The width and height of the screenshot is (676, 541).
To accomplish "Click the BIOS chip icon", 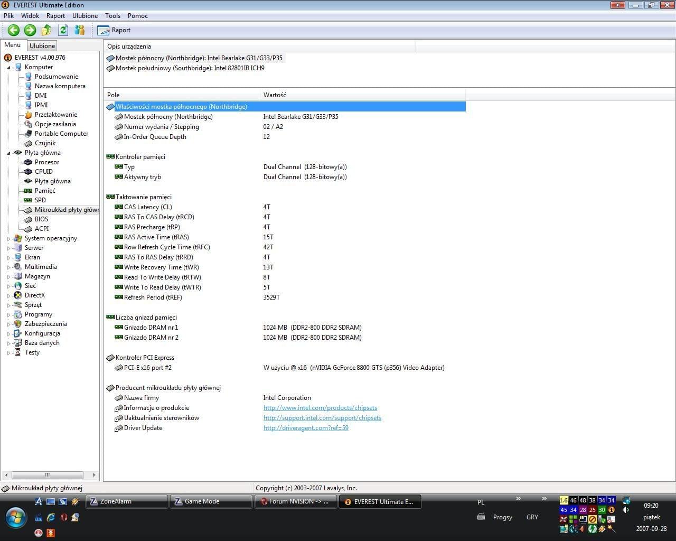I will tap(29, 219).
